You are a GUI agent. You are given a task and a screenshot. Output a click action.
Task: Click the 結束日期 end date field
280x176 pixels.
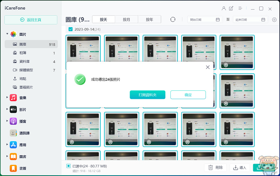250,20
